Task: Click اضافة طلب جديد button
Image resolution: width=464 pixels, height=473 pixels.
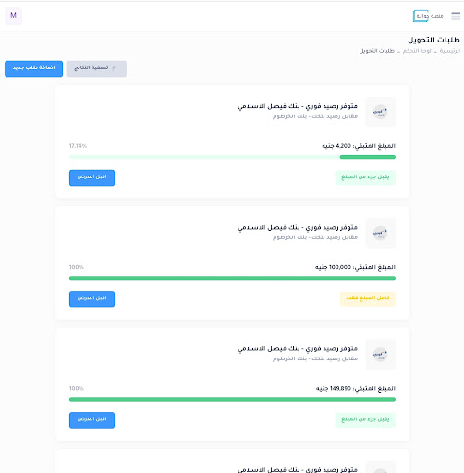Action: [33, 68]
